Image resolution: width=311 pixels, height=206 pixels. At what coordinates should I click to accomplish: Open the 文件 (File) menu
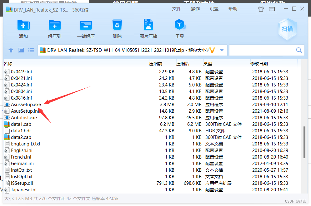point(177,9)
